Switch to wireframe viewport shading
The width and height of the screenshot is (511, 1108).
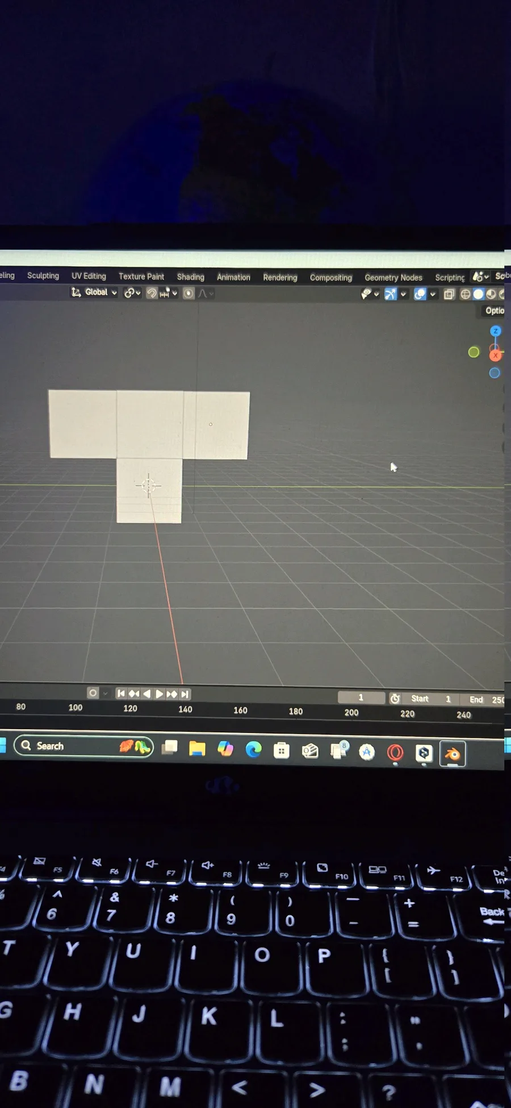465,294
